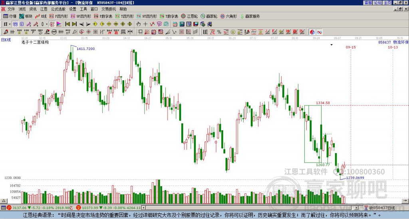409x219 pixels.
Task: Open the 浏览 menu
Action: [x=22, y=9]
